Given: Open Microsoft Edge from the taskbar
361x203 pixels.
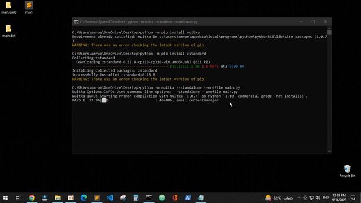Looking at the screenshot, I should tap(84, 197).
